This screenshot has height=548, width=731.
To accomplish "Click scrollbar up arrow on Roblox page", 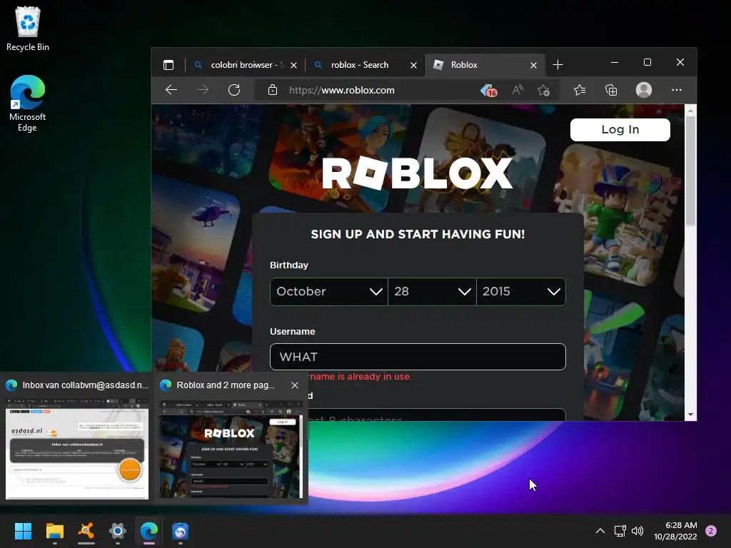I will click(x=690, y=111).
